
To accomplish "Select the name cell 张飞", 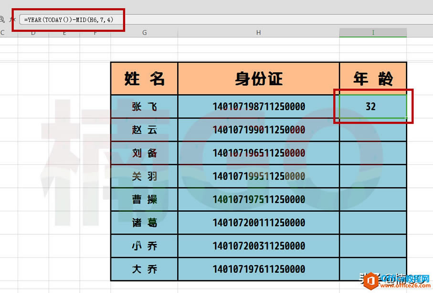I will 144,107.
